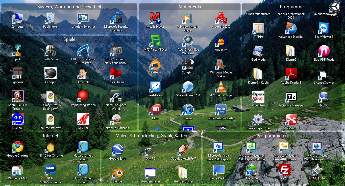The width and height of the screenshot is (345, 186).
Task: Start TeamViewer 5
Action: click(324, 28)
